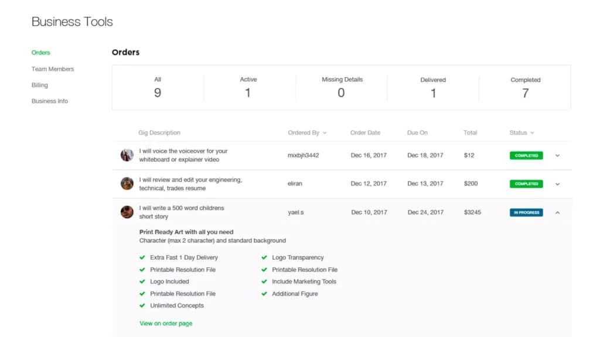The height and width of the screenshot is (337, 600).
Task: Show Delivered orders
Action: pyautogui.click(x=433, y=88)
